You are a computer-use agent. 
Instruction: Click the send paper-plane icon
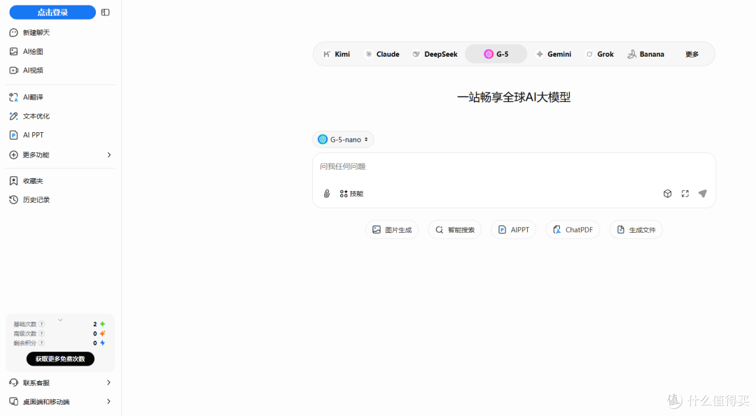[x=703, y=194]
